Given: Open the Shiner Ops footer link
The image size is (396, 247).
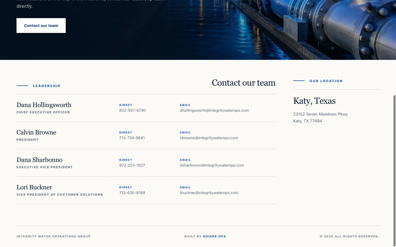Looking at the screenshot, I should click(214, 236).
